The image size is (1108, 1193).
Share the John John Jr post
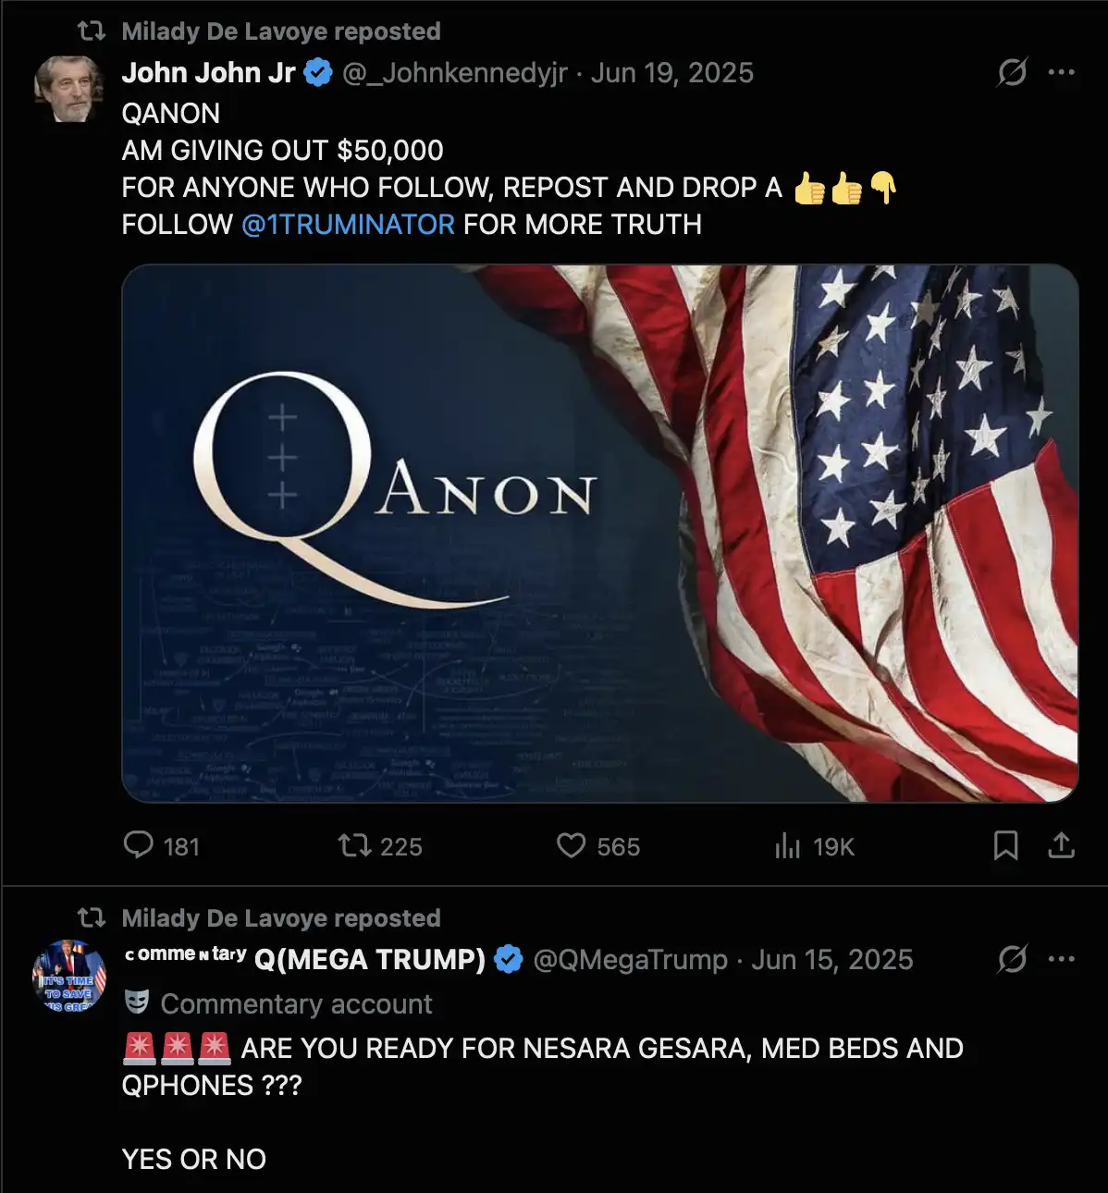1061,845
